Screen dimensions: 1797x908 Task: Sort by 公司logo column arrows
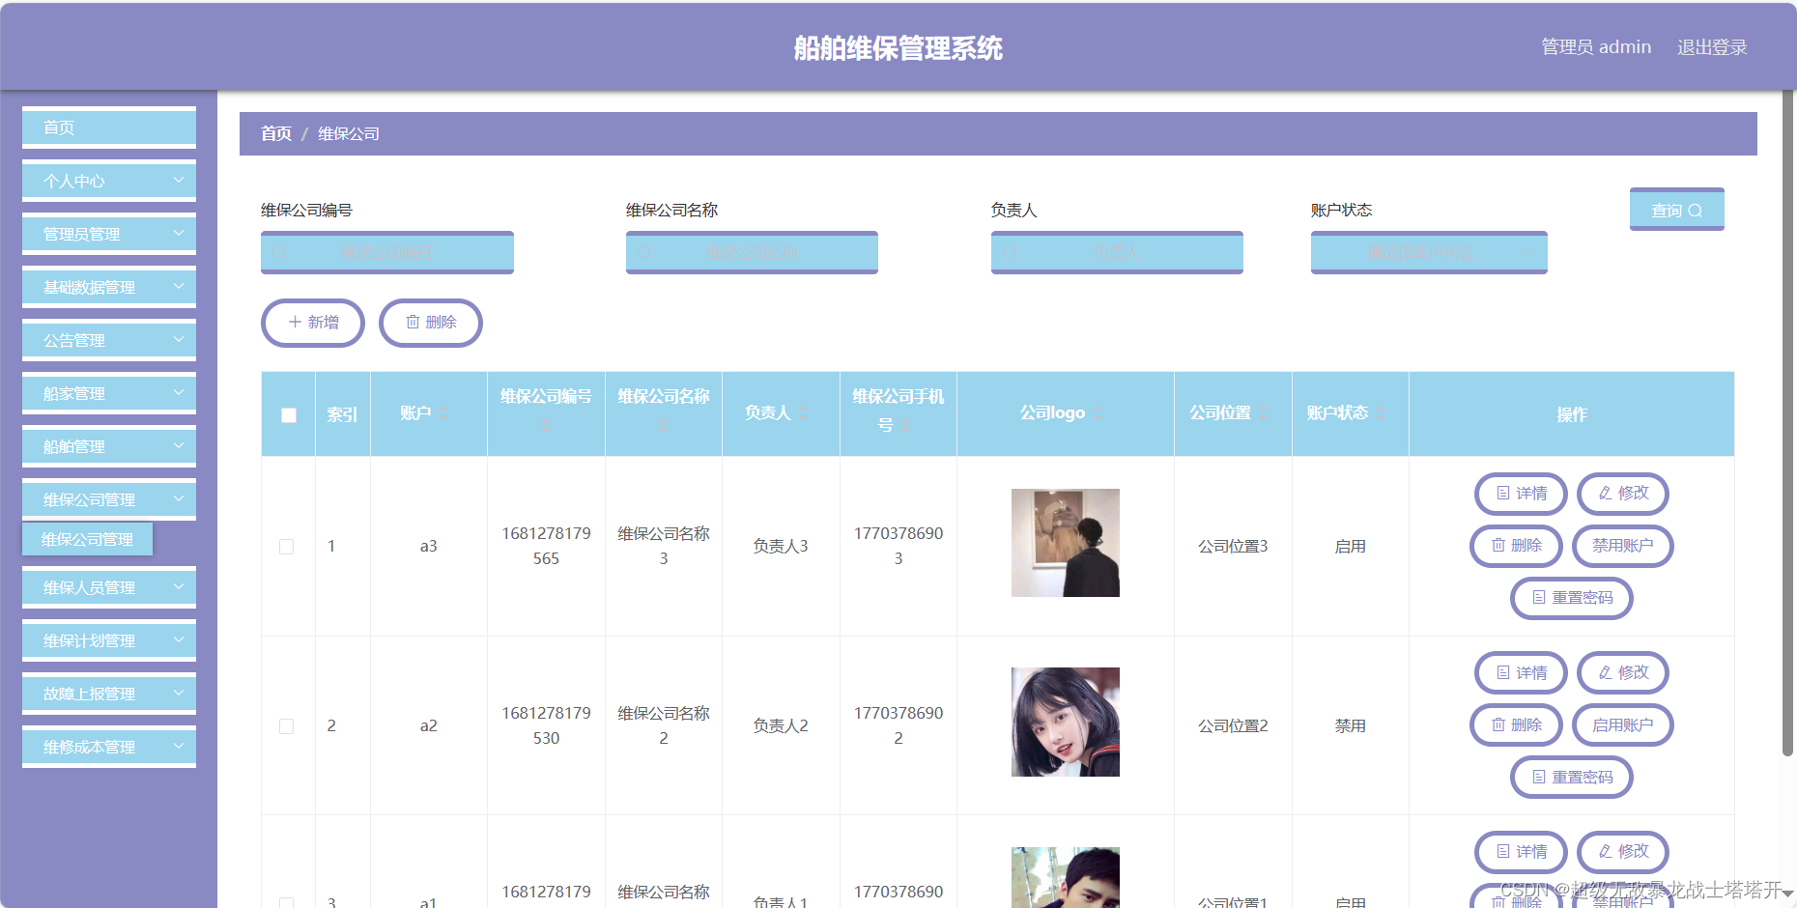[1098, 413]
